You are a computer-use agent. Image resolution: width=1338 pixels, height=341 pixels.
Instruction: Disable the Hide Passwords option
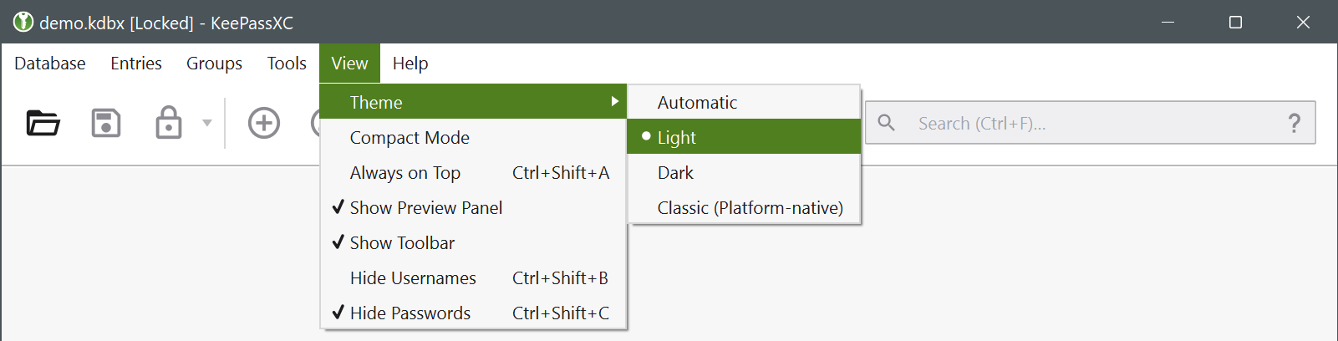pos(410,313)
